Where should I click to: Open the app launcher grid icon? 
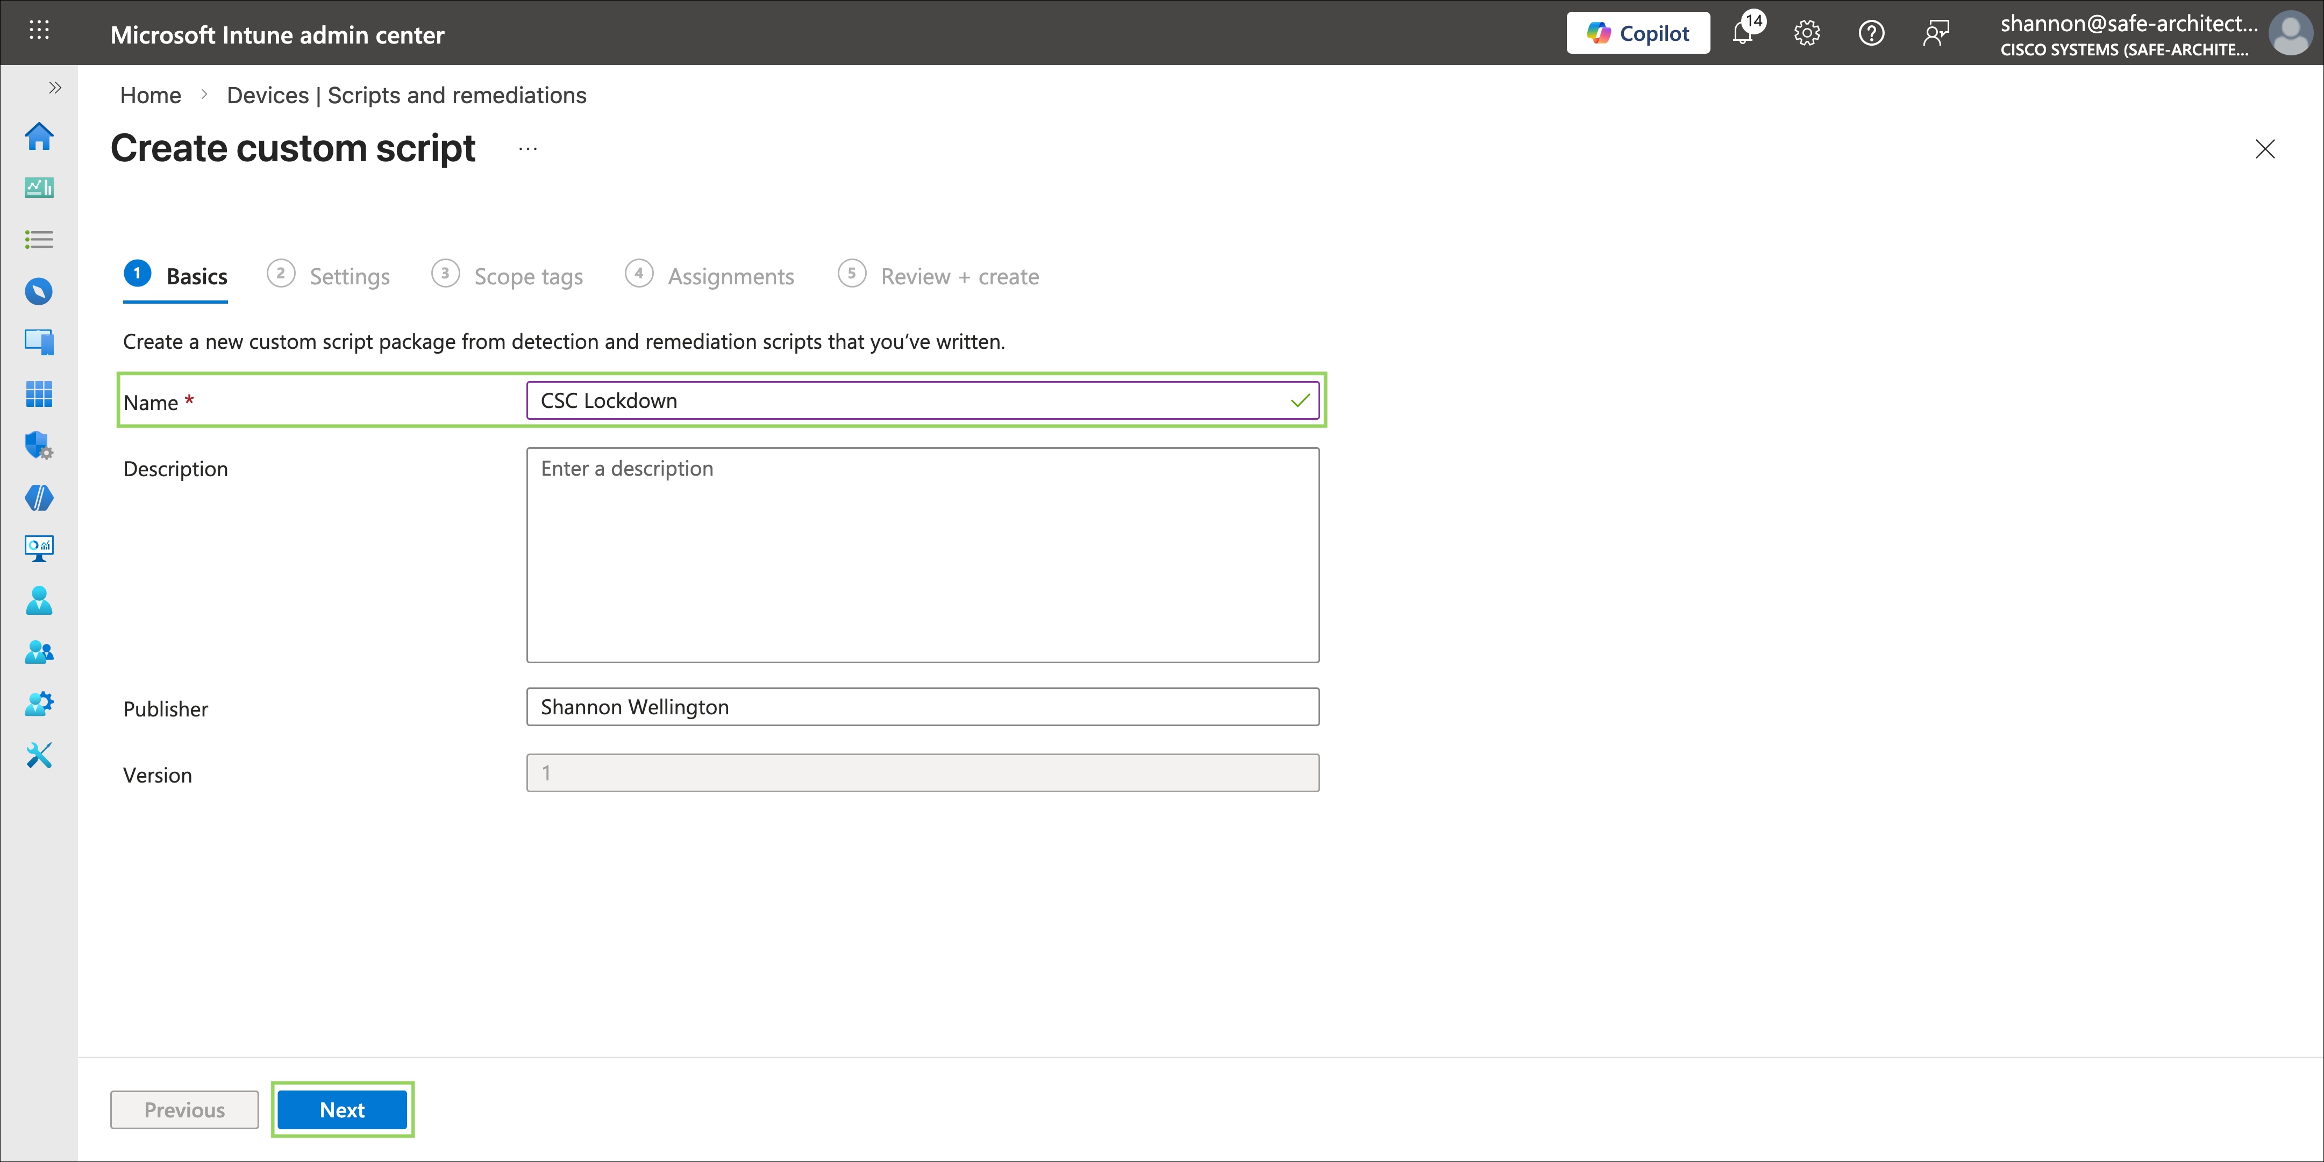[39, 31]
